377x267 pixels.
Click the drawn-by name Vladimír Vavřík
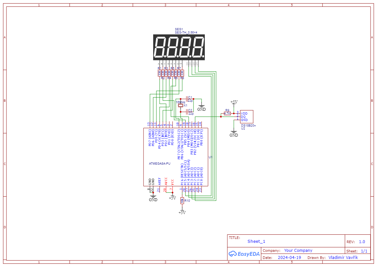tap(343, 258)
